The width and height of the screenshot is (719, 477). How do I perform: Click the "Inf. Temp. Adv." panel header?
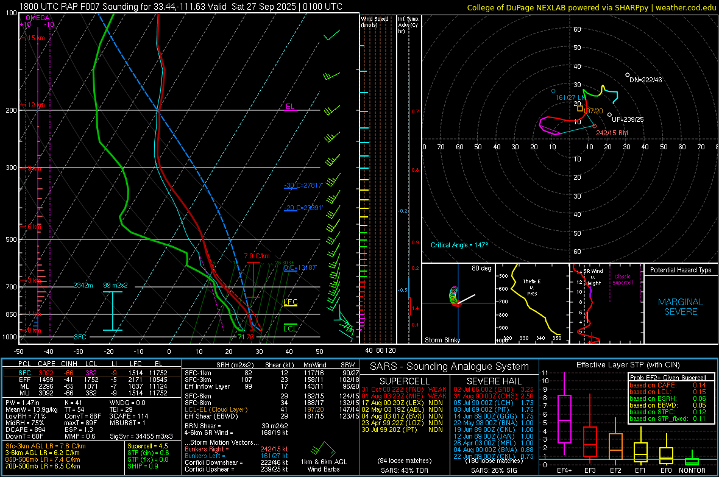click(408, 25)
